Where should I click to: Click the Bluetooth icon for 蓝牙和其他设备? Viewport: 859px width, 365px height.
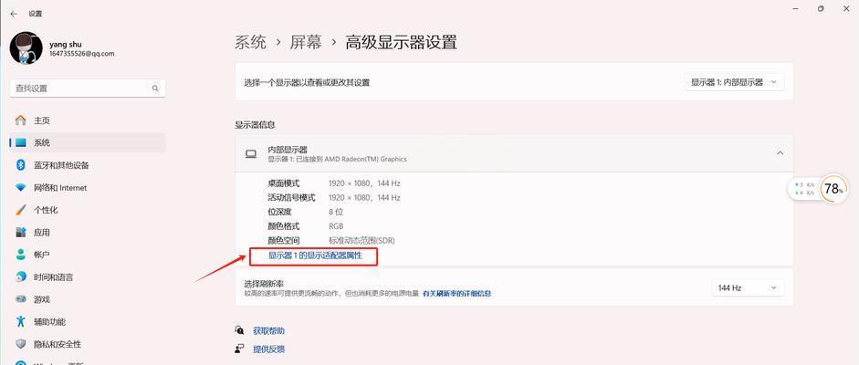tap(21, 165)
